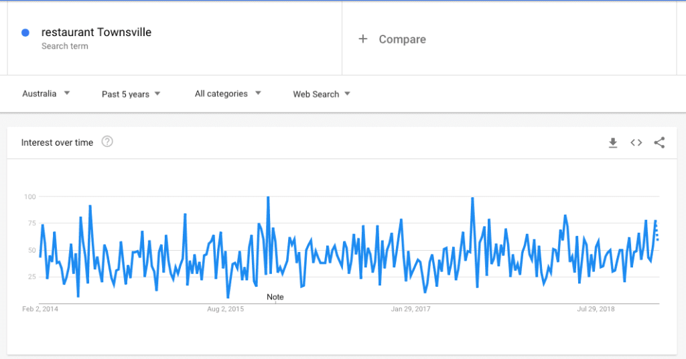Image resolution: width=686 pixels, height=359 pixels.
Task: Click the Search term subtitle text
Action: click(x=64, y=46)
